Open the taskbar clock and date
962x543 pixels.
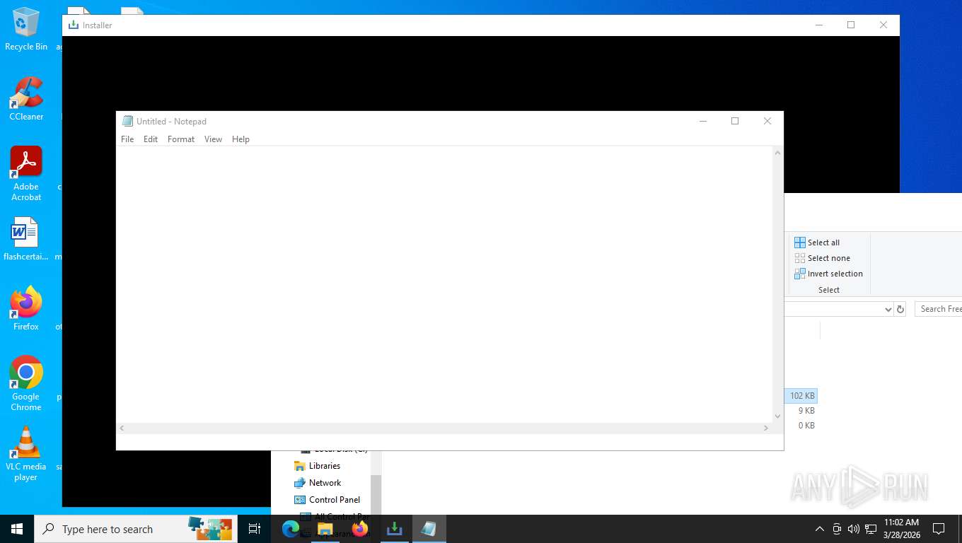click(901, 529)
